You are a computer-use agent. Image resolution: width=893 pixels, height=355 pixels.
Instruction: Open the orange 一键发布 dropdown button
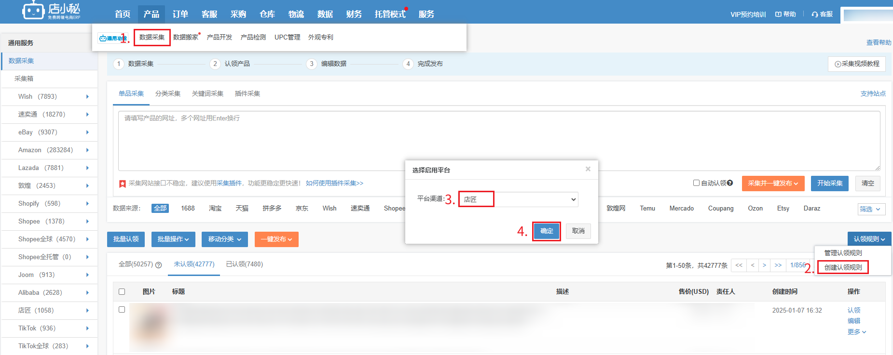click(276, 239)
